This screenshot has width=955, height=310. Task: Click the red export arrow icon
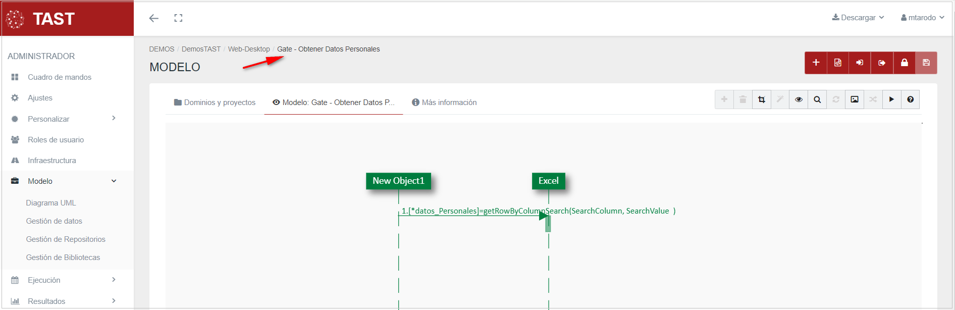pos(882,63)
